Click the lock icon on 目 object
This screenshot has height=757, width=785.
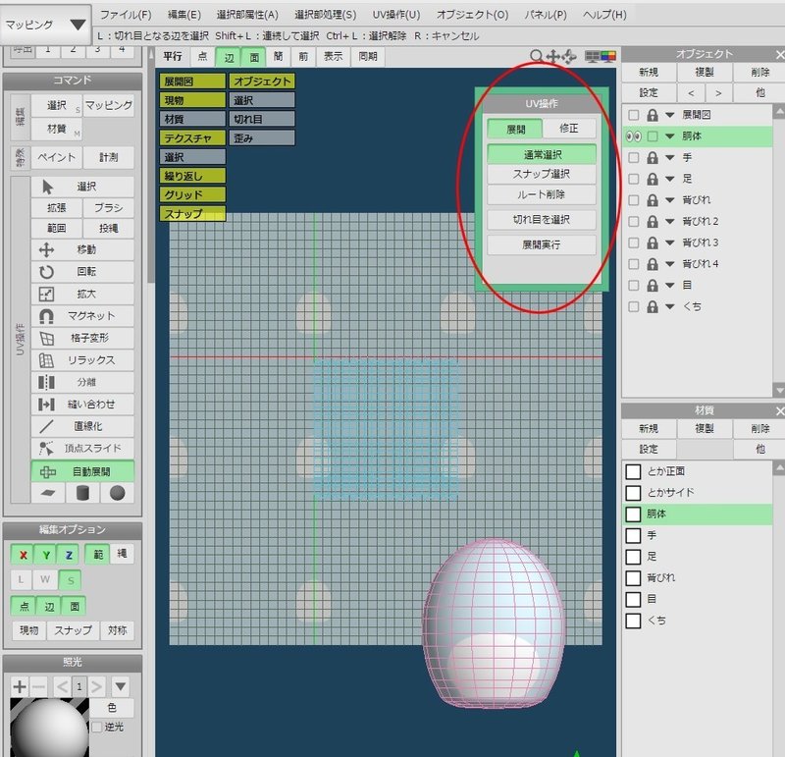pos(652,286)
